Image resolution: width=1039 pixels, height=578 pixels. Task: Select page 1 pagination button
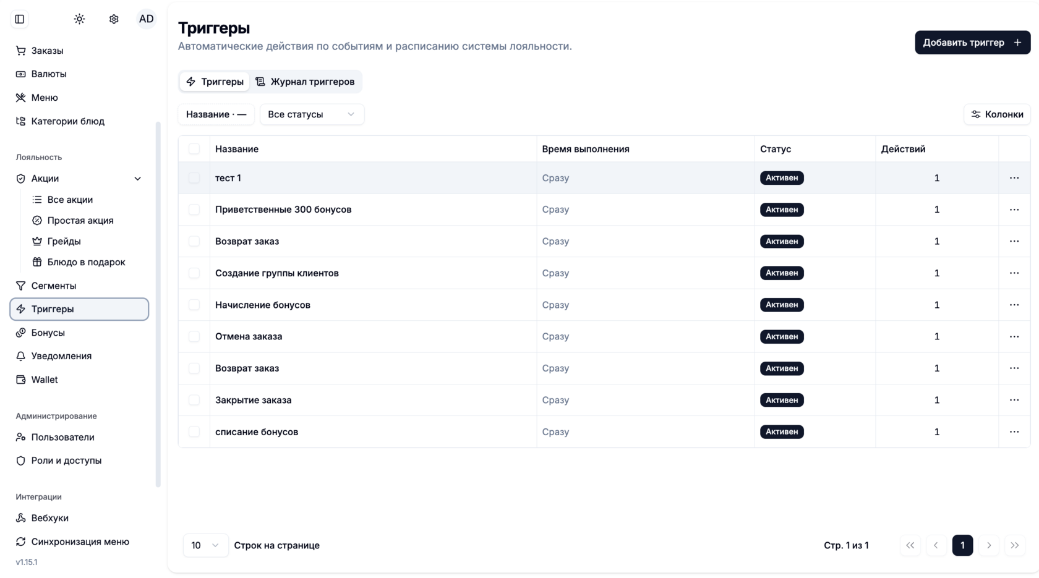(962, 545)
